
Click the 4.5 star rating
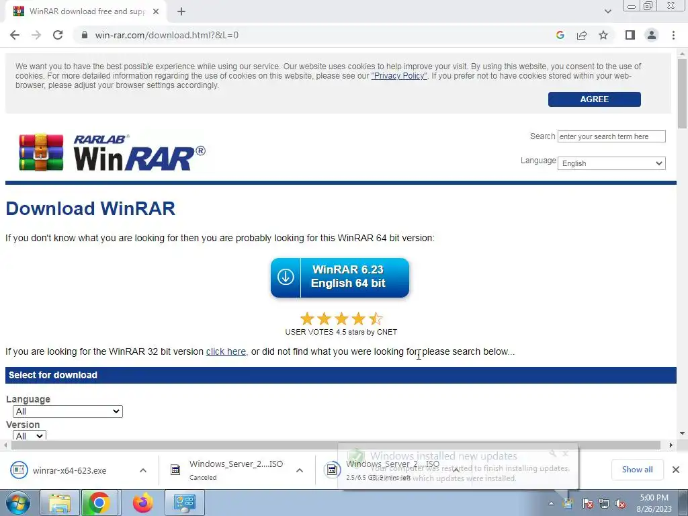(341, 318)
